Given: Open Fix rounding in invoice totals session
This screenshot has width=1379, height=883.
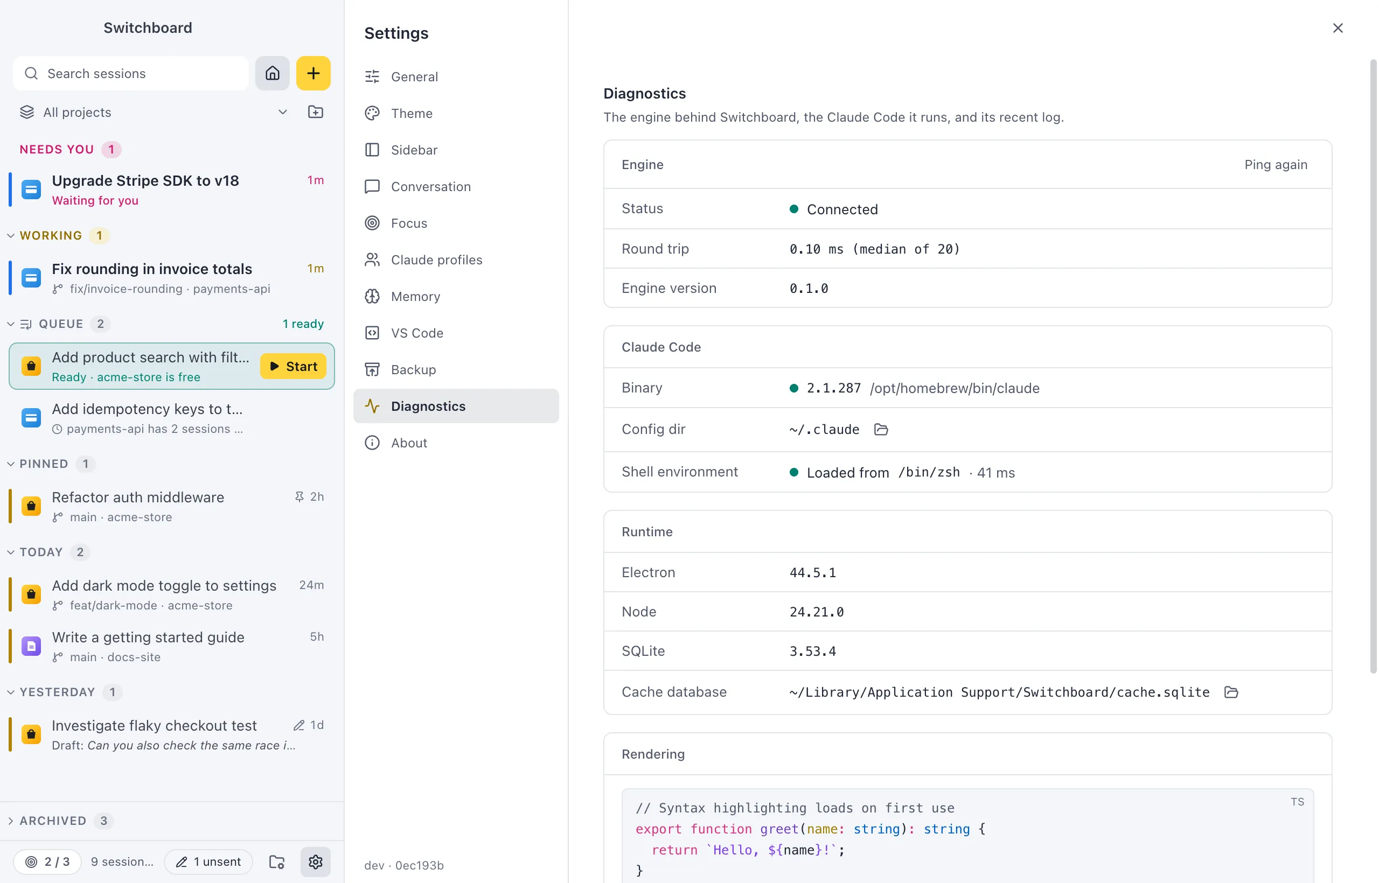Looking at the screenshot, I should point(171,278).
